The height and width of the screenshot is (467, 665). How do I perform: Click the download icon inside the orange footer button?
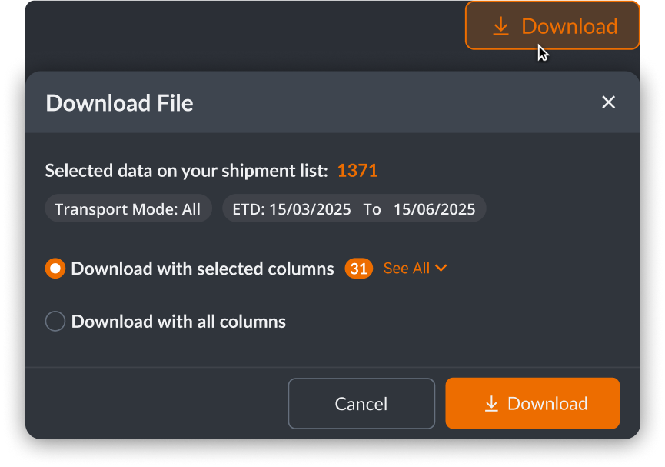491,404
